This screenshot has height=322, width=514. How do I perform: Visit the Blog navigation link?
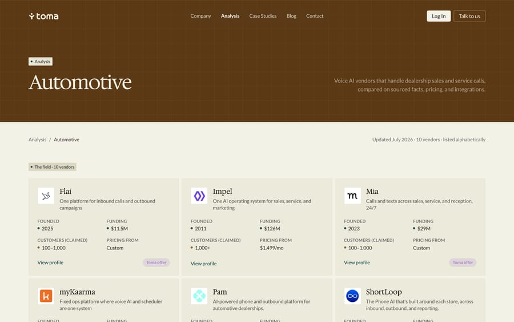[291, 16]
